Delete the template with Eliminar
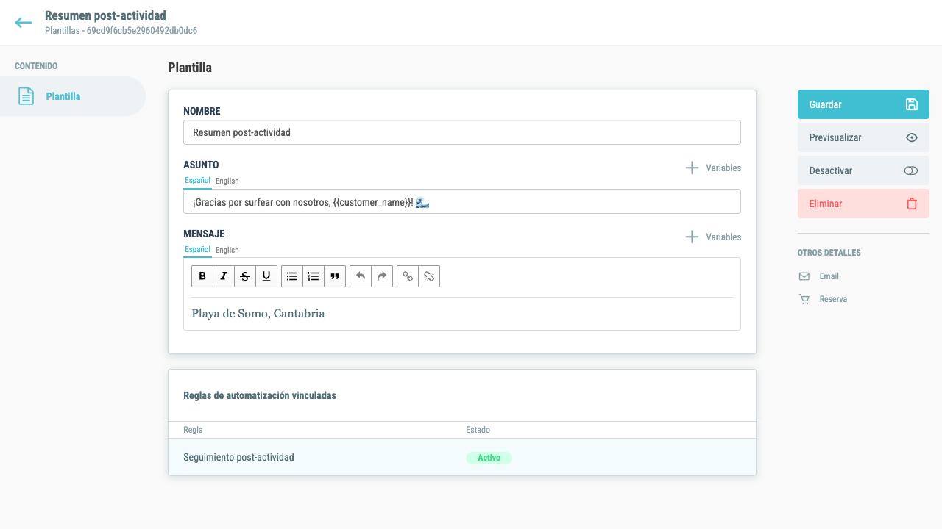The image size is (942, 529). coord(863,204)
